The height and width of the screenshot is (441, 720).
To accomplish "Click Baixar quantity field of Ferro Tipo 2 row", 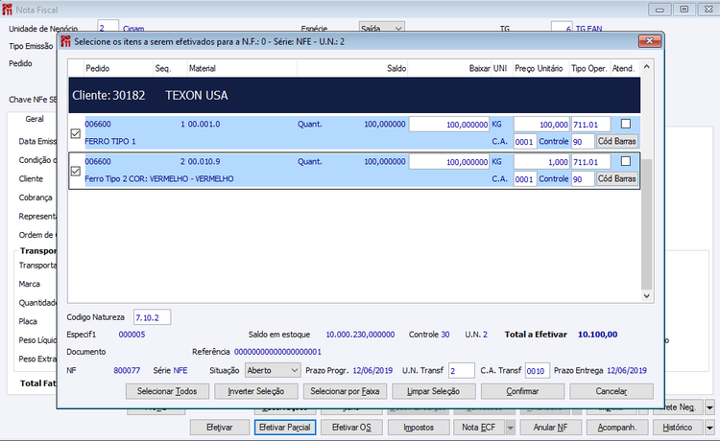I will [x=449, y=162].
